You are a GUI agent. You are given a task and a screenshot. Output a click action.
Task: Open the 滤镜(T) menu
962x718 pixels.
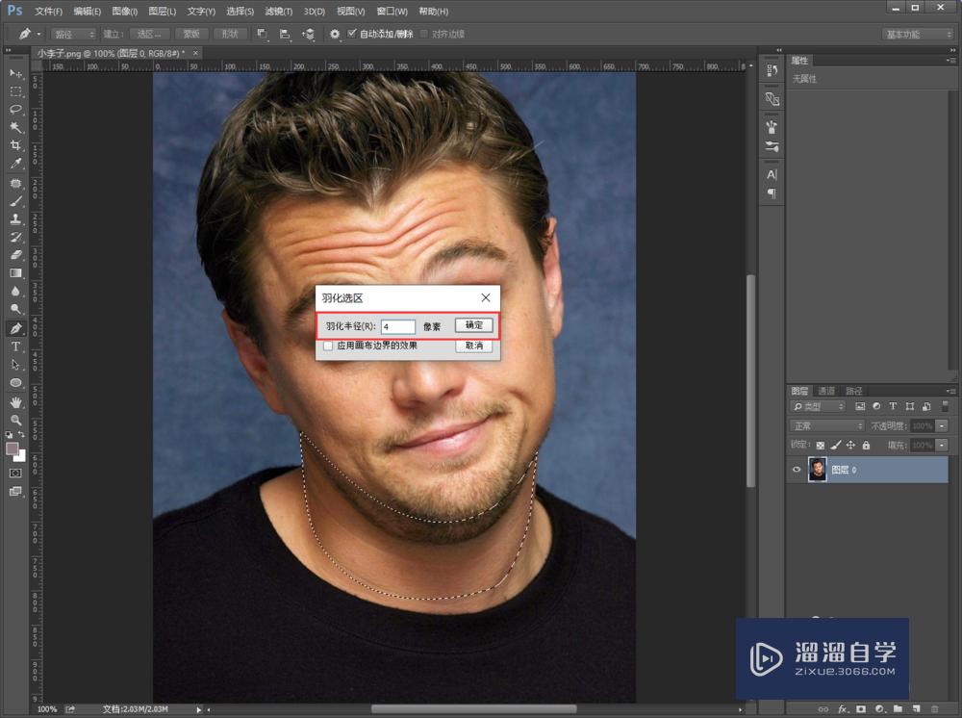(279, 12)
